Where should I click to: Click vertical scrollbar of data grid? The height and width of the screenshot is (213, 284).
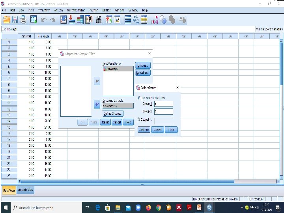[281, 64]
